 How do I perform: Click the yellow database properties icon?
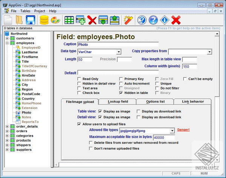point(44,20)
